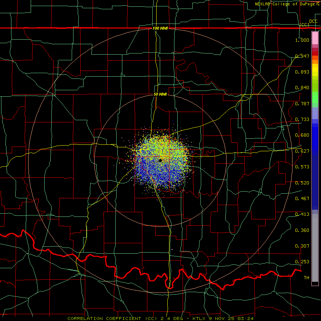Click the red segment of the color bar
Screen dimensions: 321x321
tap(315, 53)
